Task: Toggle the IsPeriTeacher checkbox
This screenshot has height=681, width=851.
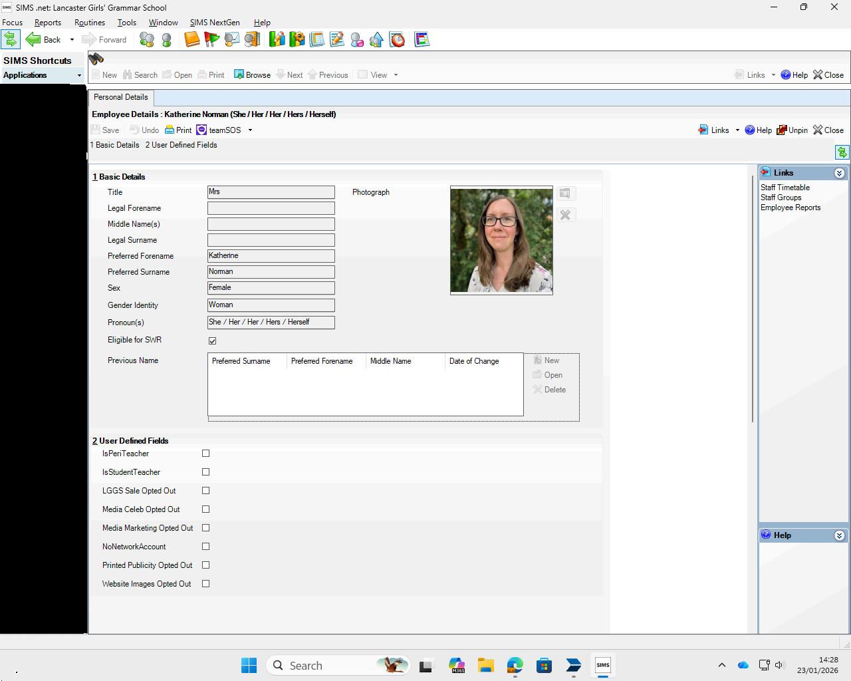Action: [x=205, y=454]
